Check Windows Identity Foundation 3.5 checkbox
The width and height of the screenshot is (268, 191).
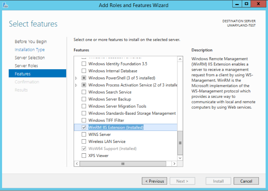pos(84,64)
